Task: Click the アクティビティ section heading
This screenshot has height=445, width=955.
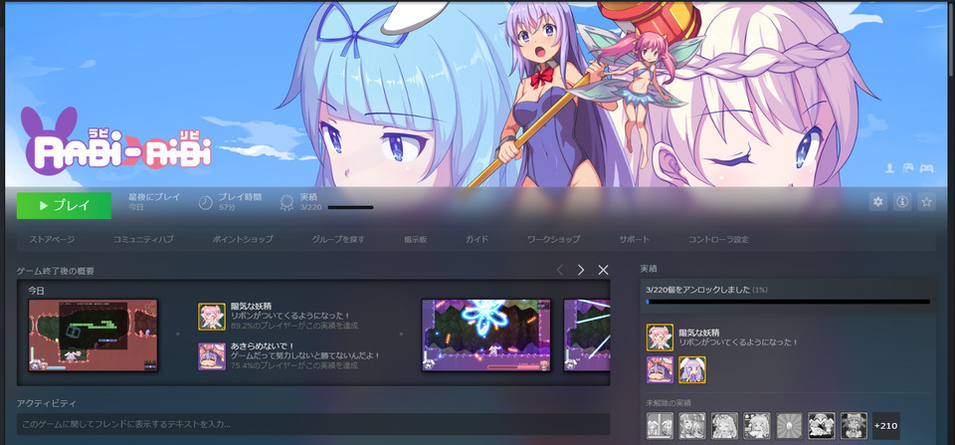Action: (47, 403)
